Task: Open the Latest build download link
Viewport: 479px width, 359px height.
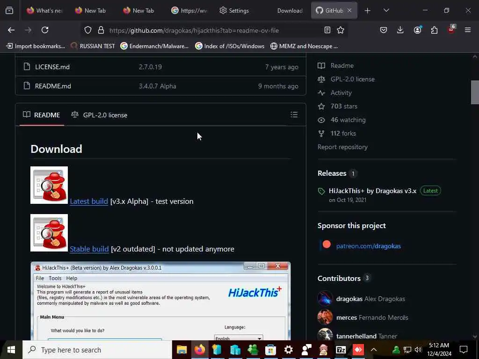Action: click(x=89, y=201)
